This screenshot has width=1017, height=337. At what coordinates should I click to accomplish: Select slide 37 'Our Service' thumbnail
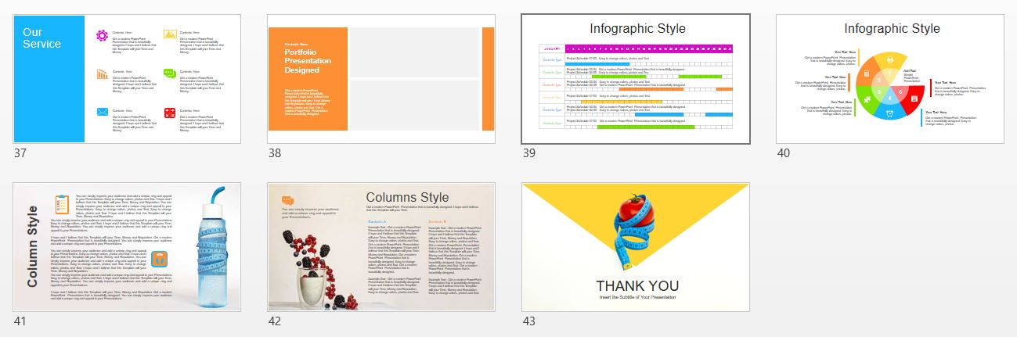[127, 79]
